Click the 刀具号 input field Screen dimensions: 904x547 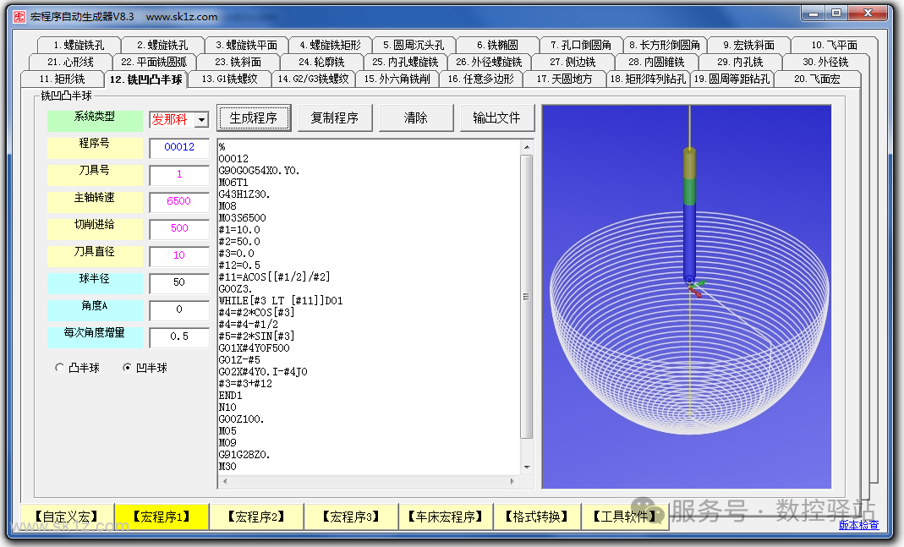(179, 175)
